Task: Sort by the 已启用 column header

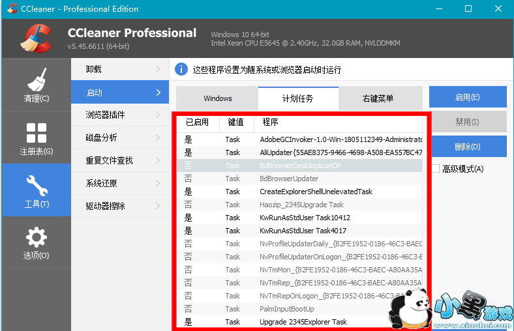Action: click(198, 122)
